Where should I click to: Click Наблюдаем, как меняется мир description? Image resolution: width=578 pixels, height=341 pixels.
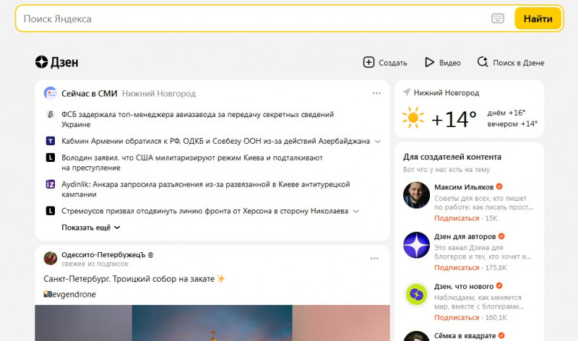point(479,302)
